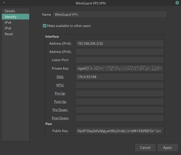Click the Private Key label
This screenshot has width=181, height=155.
(x=60, y=68)
